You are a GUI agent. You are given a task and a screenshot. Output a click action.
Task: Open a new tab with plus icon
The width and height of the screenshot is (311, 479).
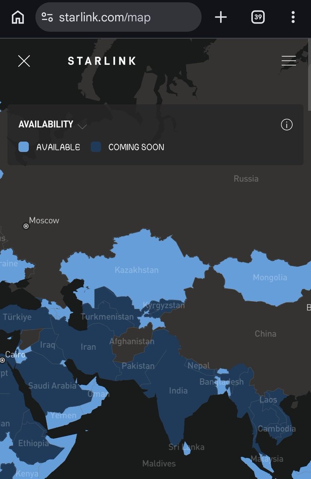pyautogui.click(x=220, y=17)
